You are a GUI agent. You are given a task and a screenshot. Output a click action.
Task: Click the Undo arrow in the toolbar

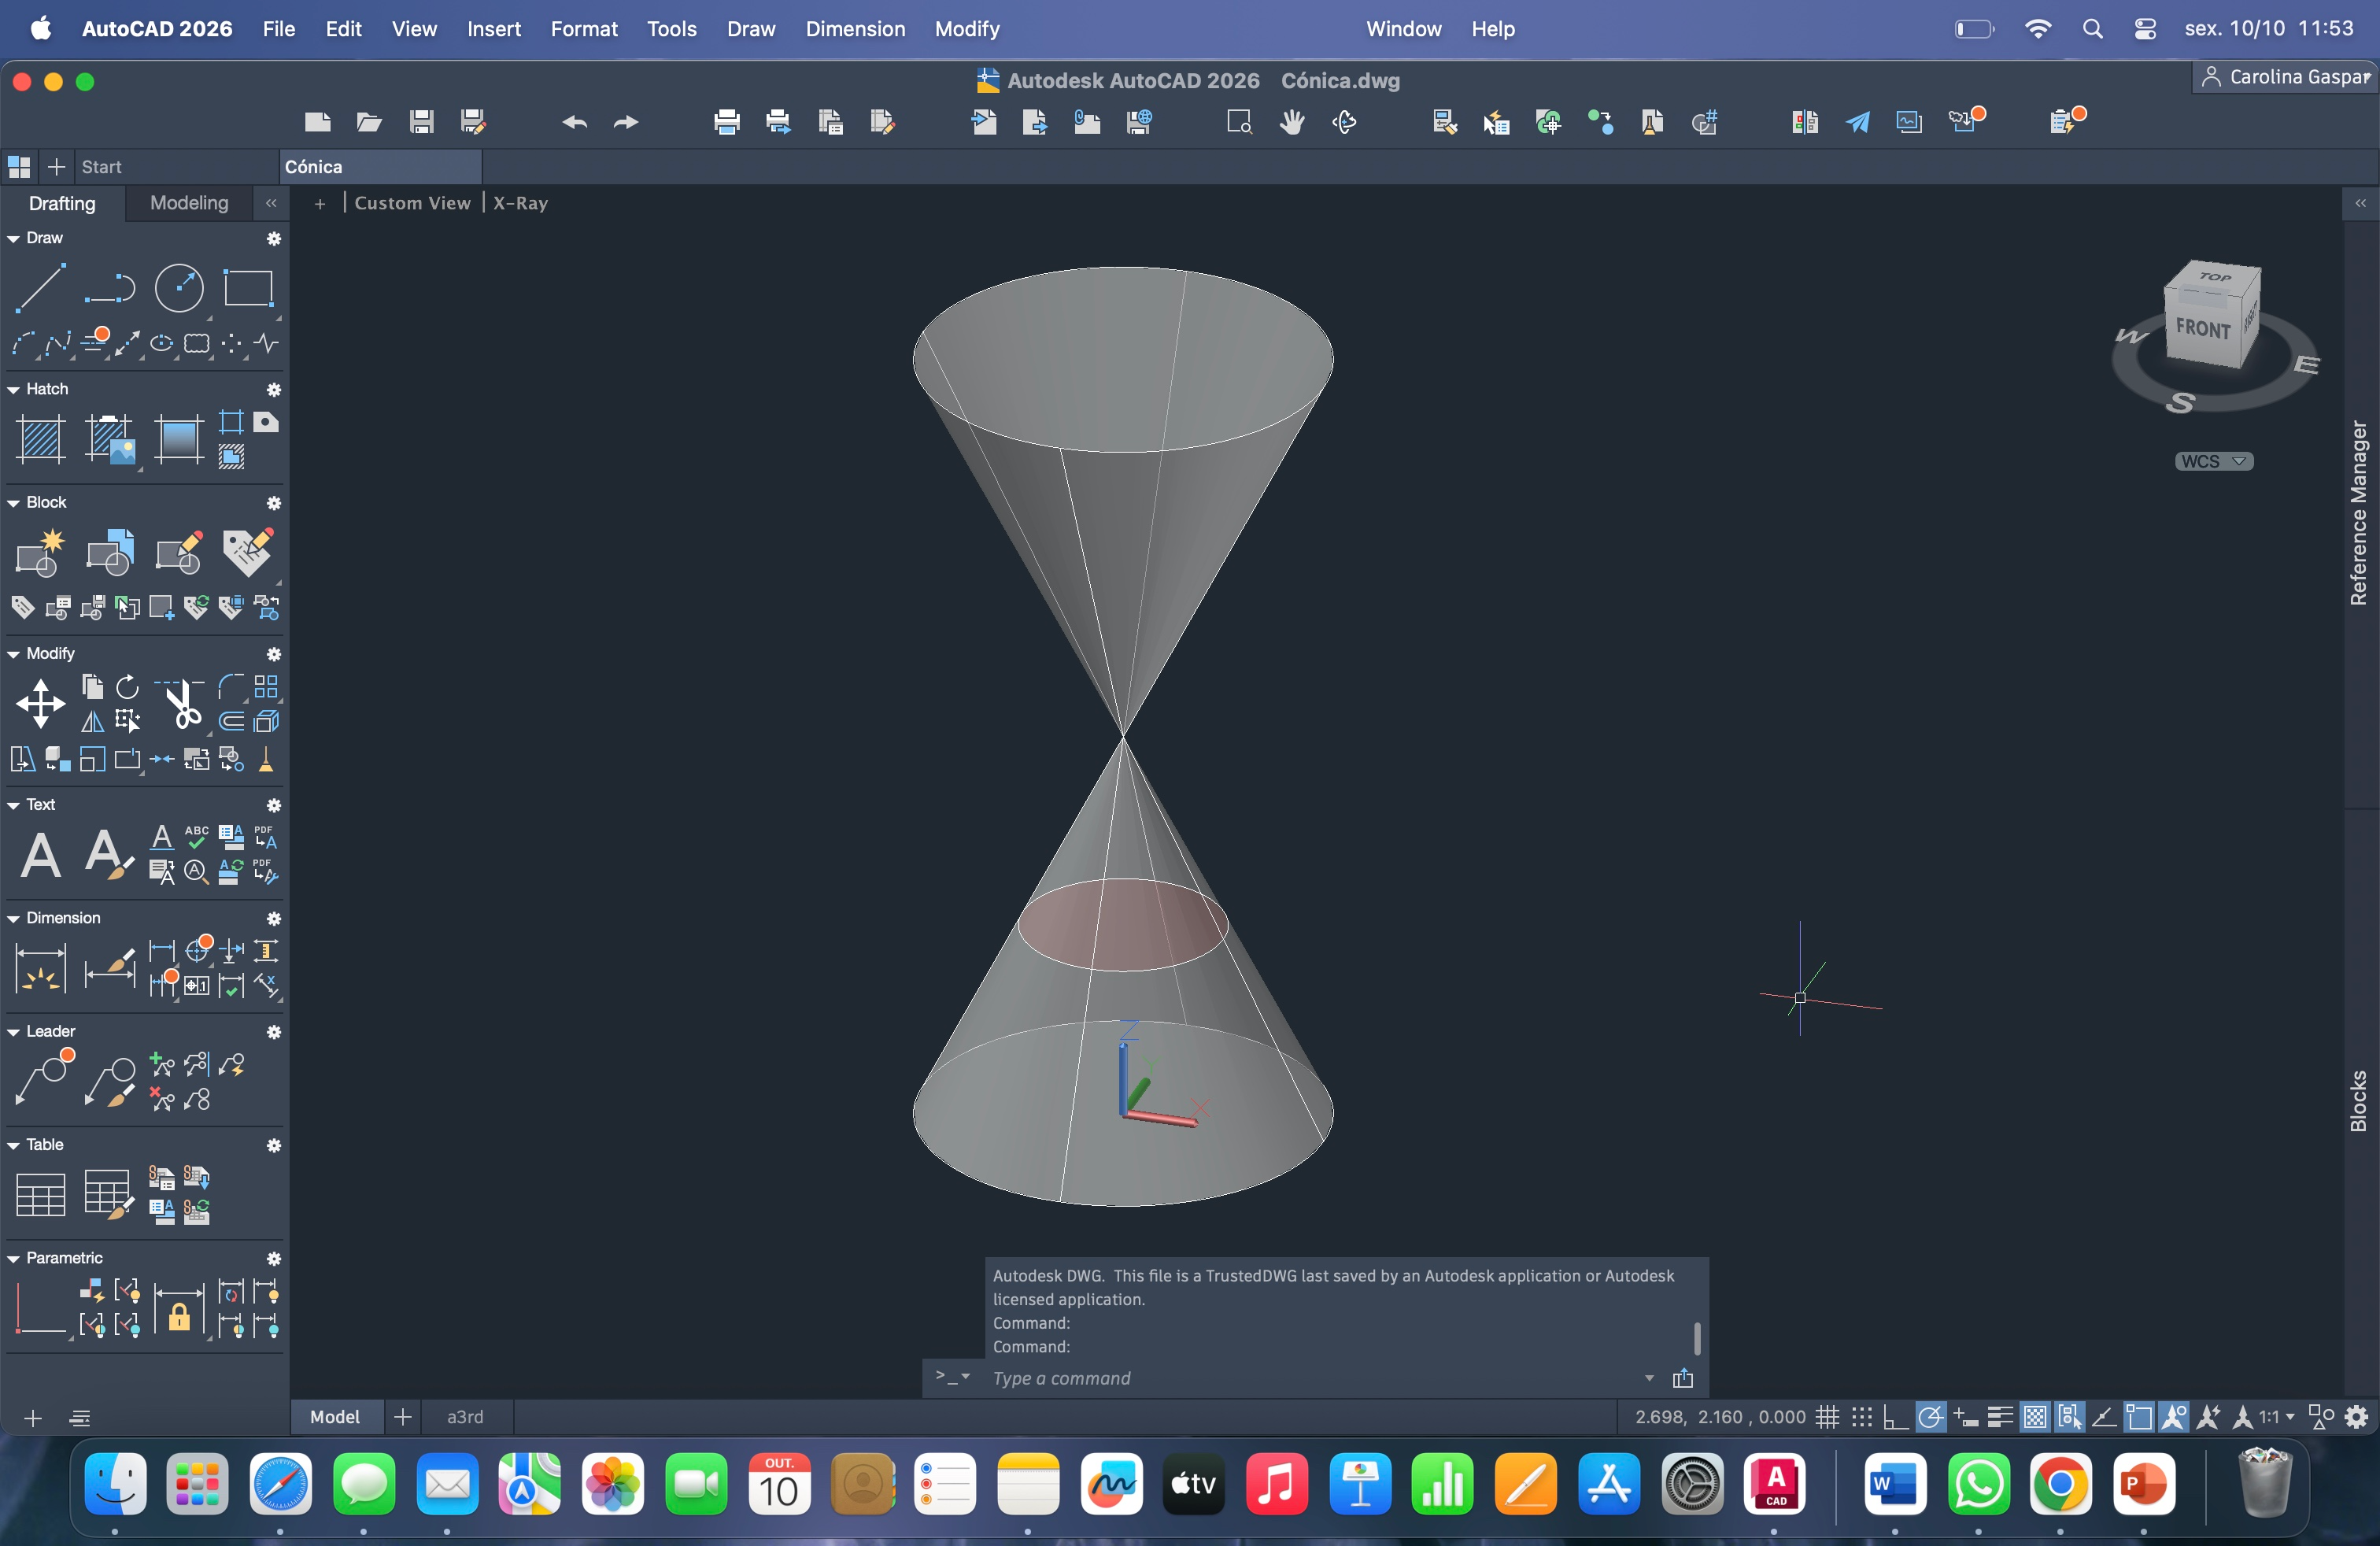(574, 122)
